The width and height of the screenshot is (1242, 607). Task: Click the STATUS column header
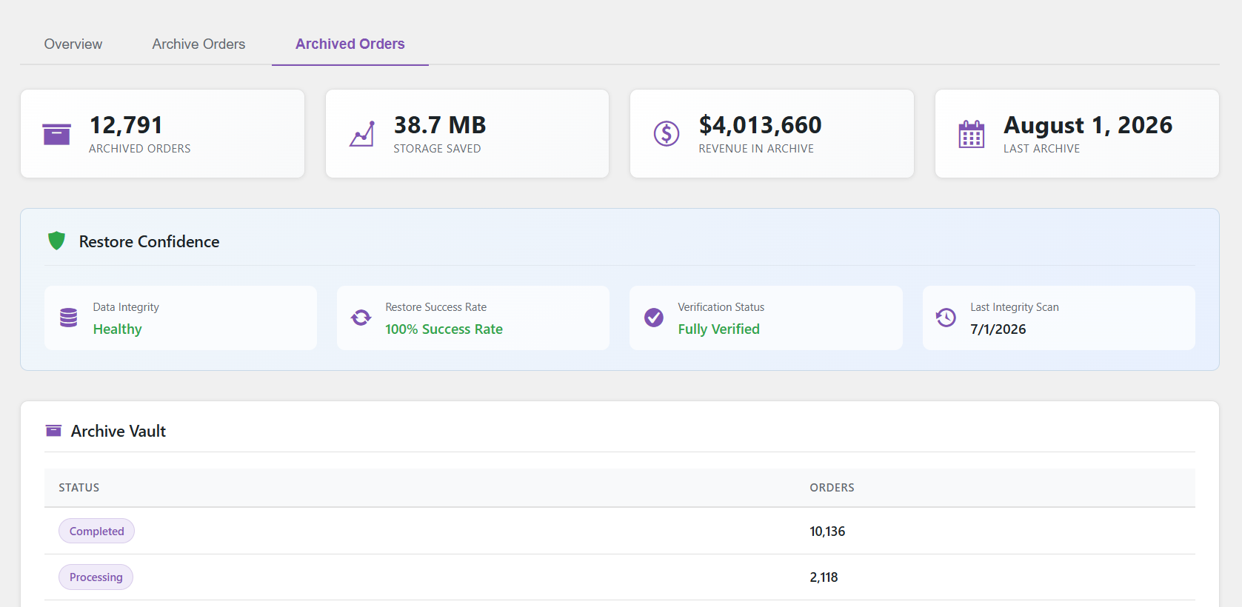[x=79, y=487]
